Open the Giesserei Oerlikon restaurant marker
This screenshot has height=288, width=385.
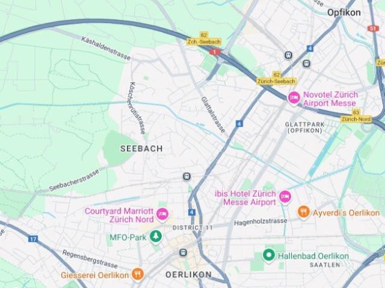click(x=138, y=274)
